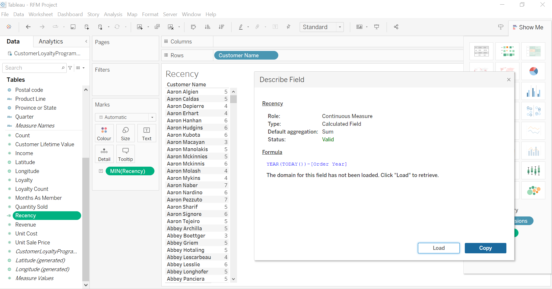Click the Load button
This screenshot has height=289, width=552.
tap(439, 248)
